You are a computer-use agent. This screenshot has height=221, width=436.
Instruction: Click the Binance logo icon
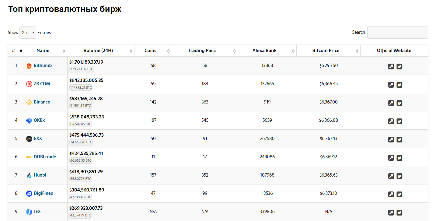(x=29, y=102)
